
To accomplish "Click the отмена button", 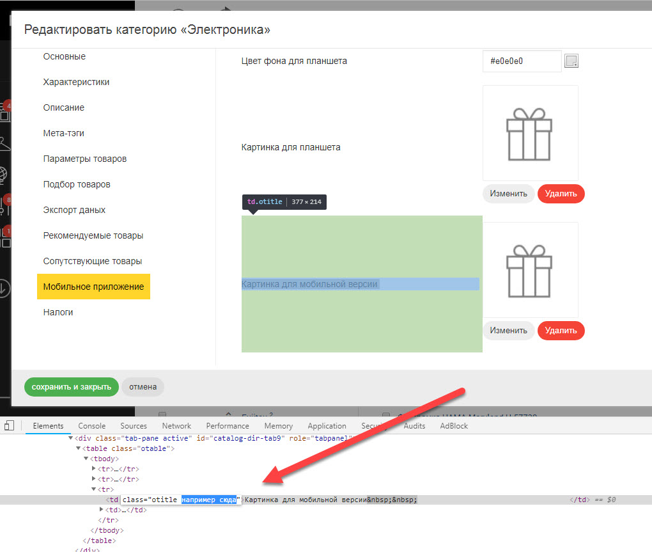I will pyautogui.click(x=143, y=387).
